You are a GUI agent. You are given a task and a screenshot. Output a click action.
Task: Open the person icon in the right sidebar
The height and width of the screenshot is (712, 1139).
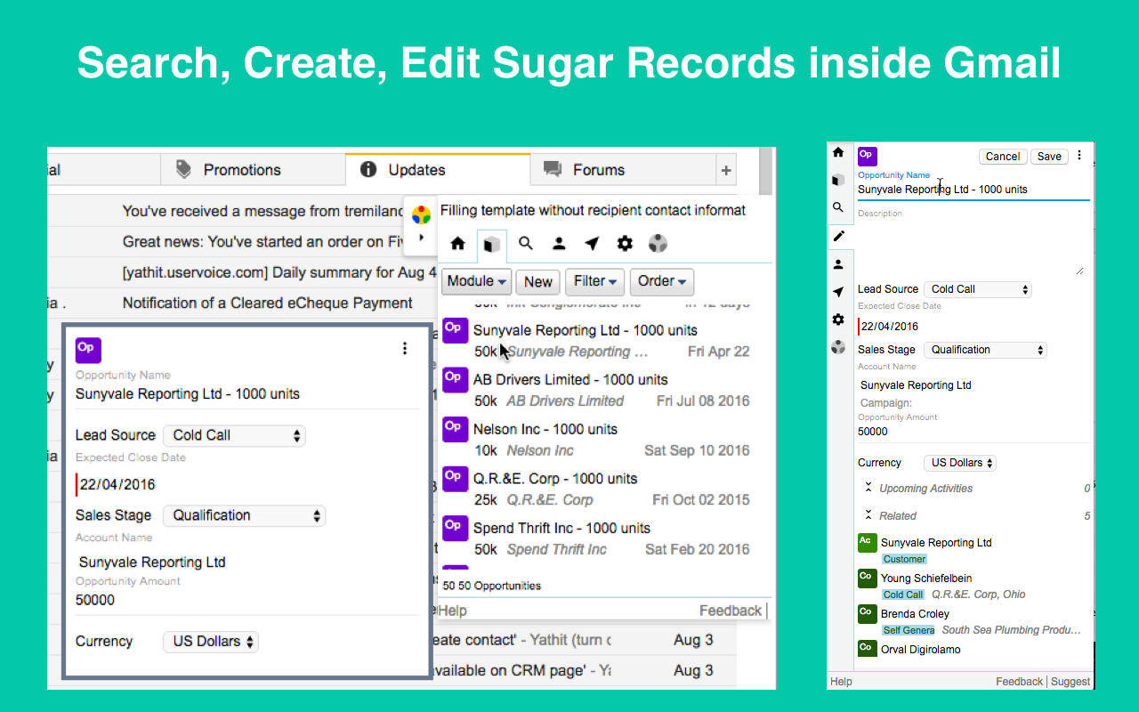838,264
